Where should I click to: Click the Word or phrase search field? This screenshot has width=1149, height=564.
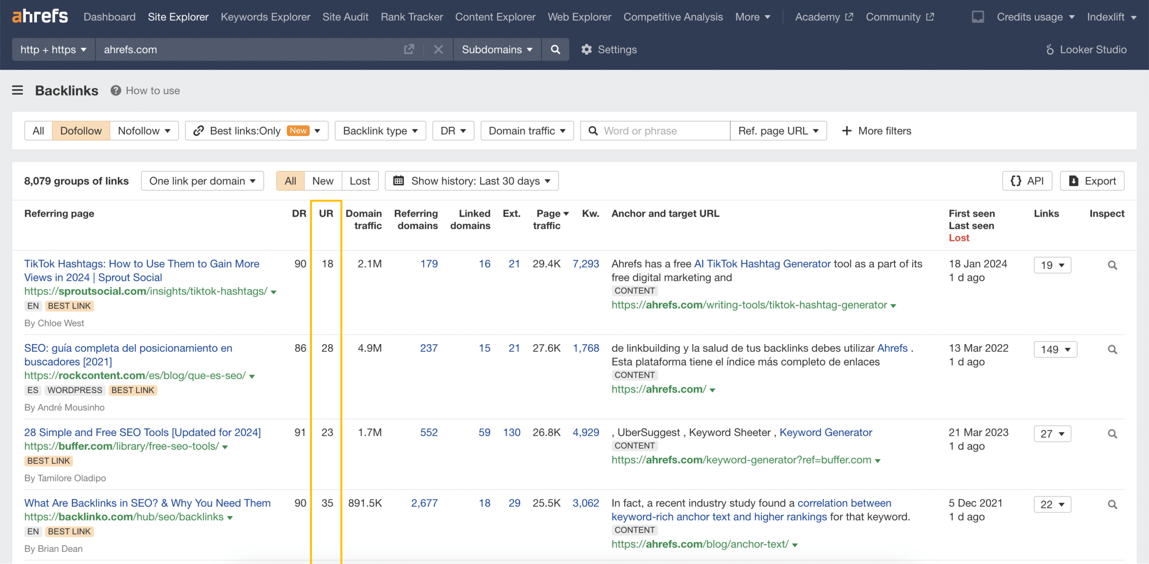(x=655, y=131)
